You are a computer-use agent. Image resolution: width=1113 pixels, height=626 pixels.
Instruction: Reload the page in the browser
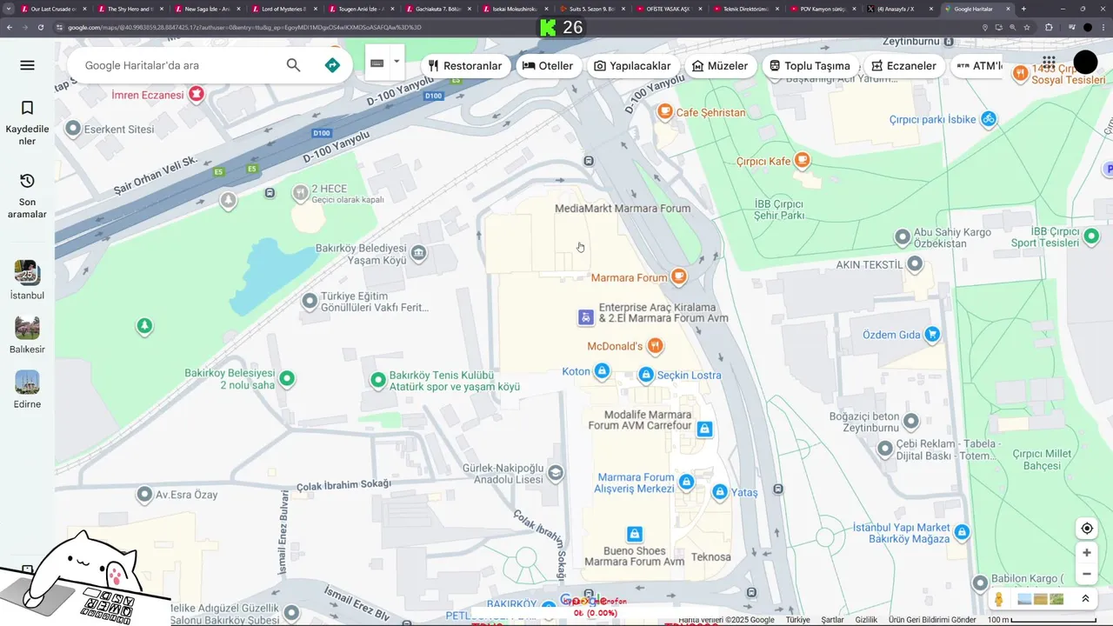point(41,27)
